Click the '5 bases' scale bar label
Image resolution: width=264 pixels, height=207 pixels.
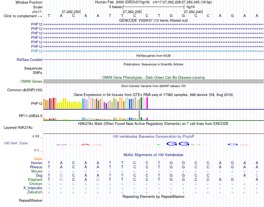click(115, 7)
